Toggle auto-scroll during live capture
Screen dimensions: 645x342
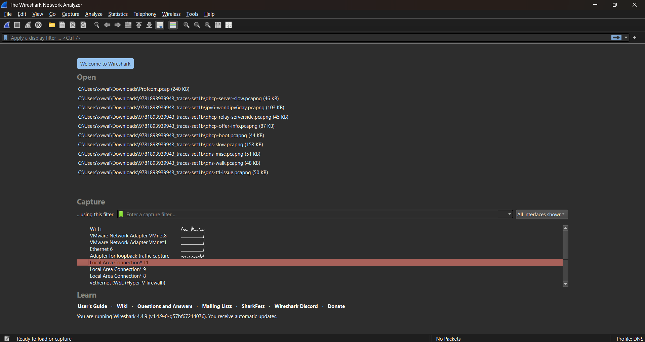click(x=160, y=25)
